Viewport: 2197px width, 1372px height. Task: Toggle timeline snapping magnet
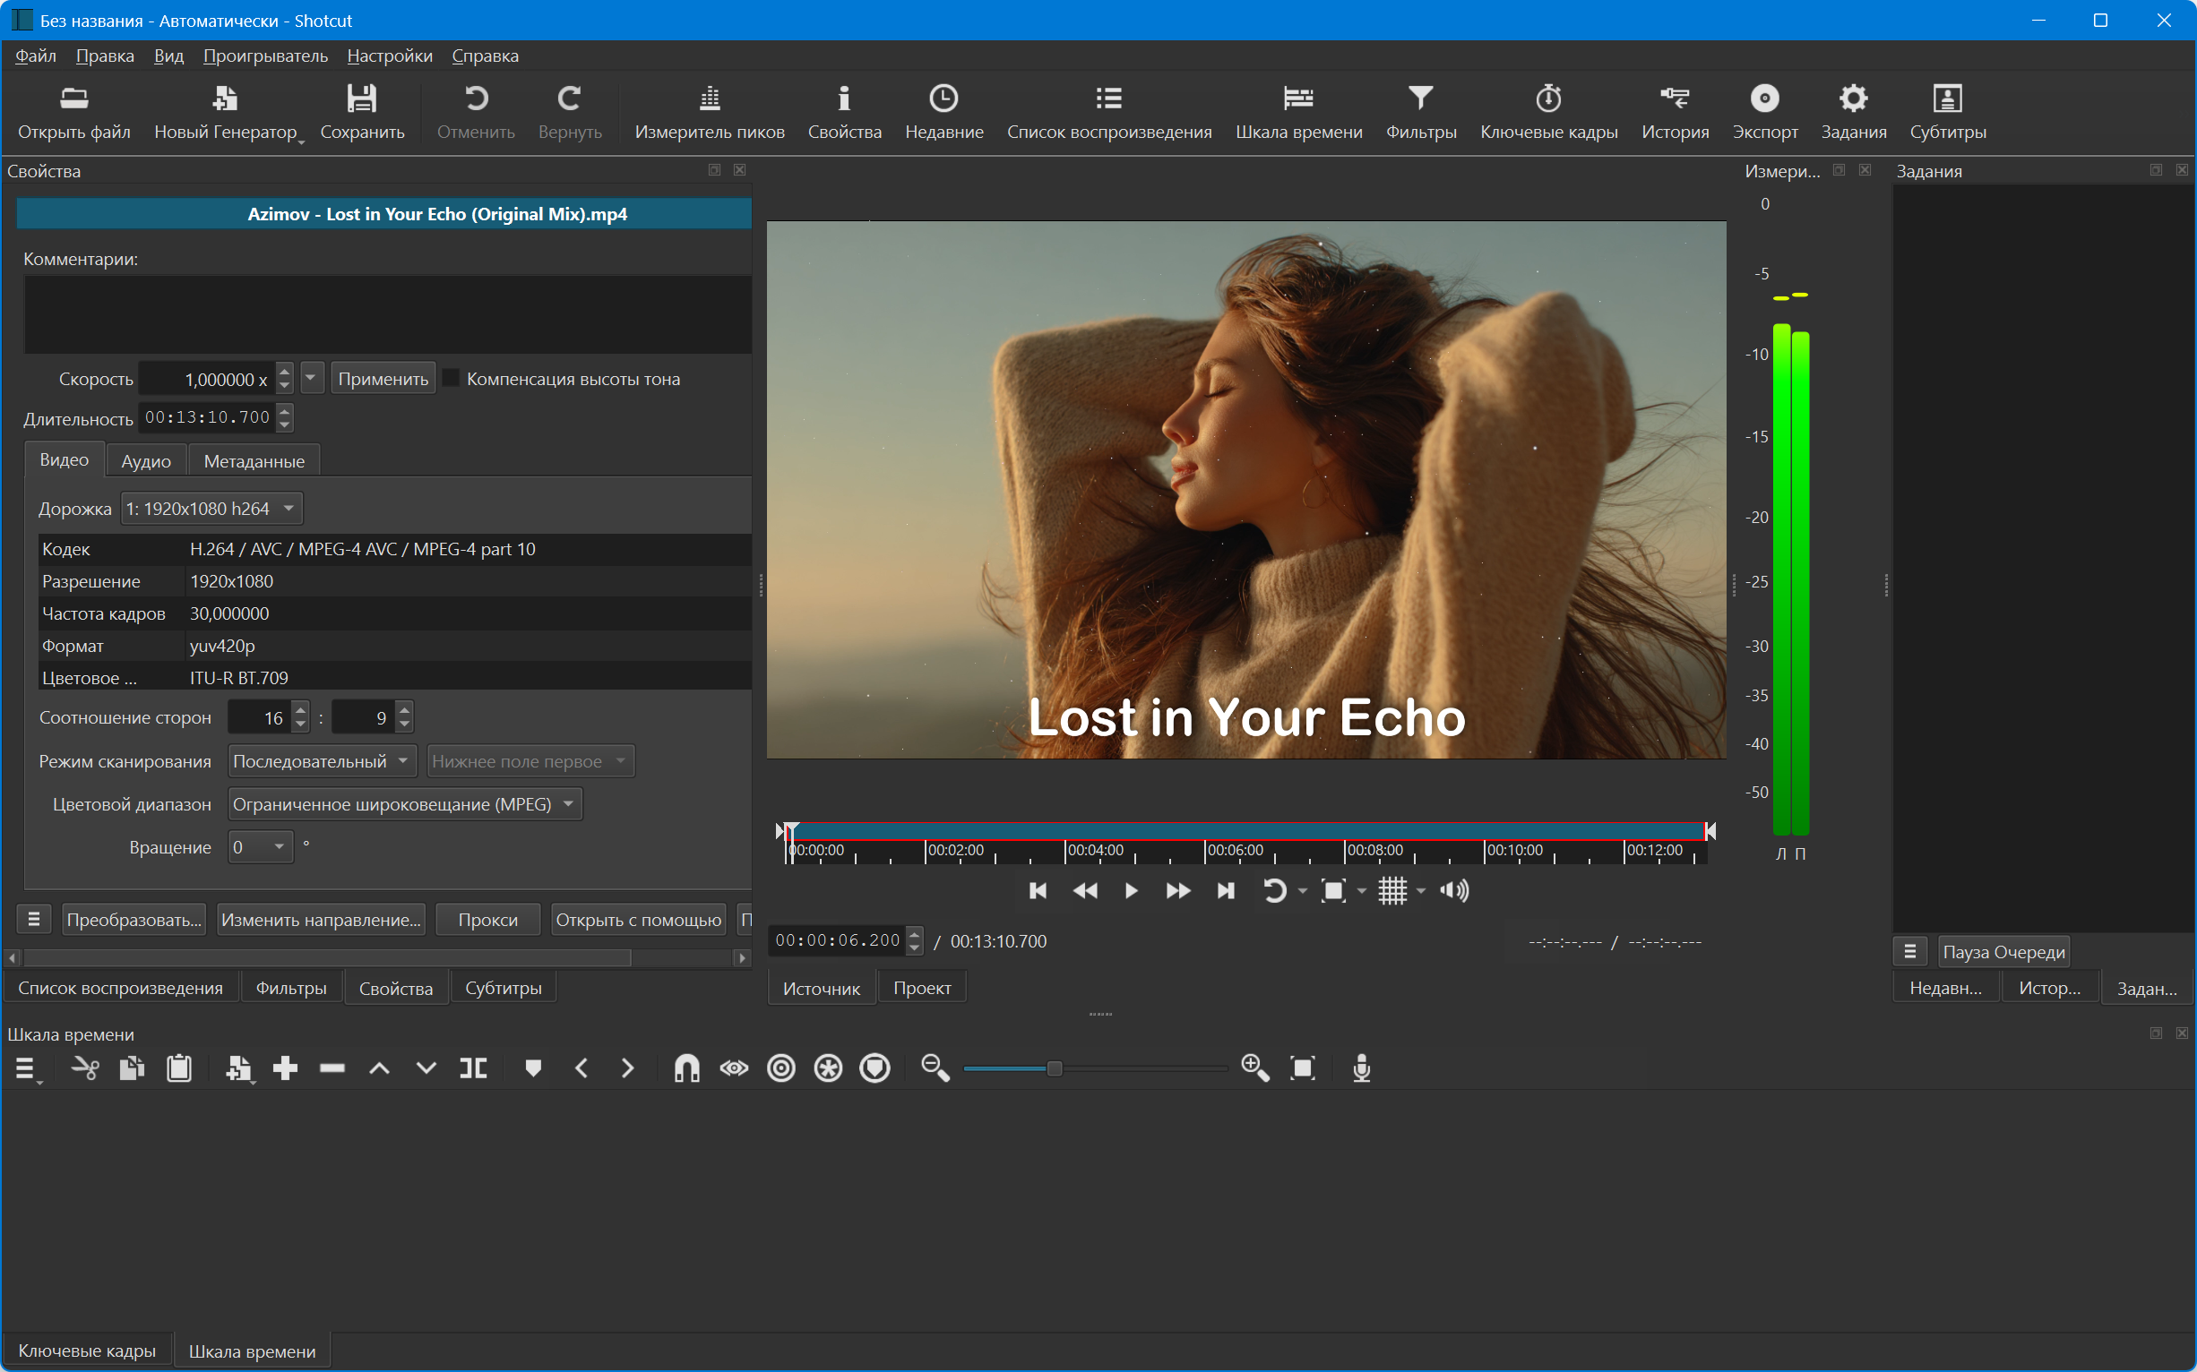click(686, 1068)
